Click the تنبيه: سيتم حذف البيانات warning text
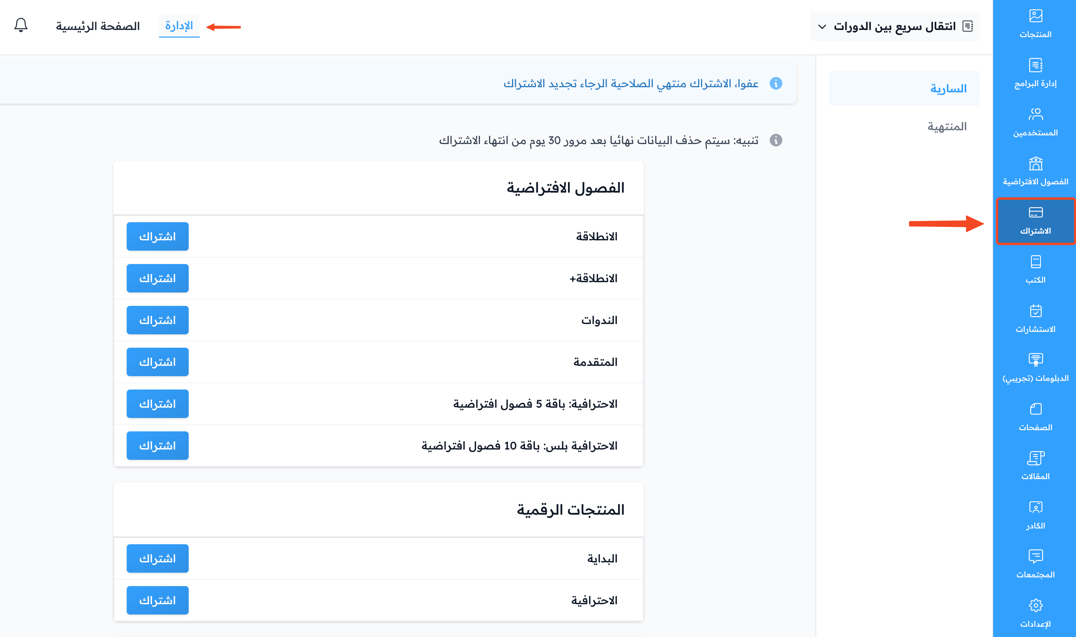The height and width of the screenshot is (637, 1076). [598, 141]
